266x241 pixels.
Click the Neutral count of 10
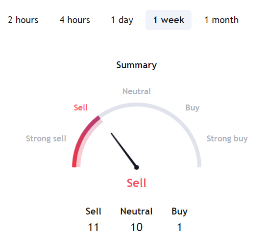point(137,227)
